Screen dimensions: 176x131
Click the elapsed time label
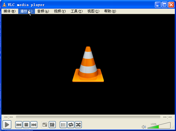point(9,117)
